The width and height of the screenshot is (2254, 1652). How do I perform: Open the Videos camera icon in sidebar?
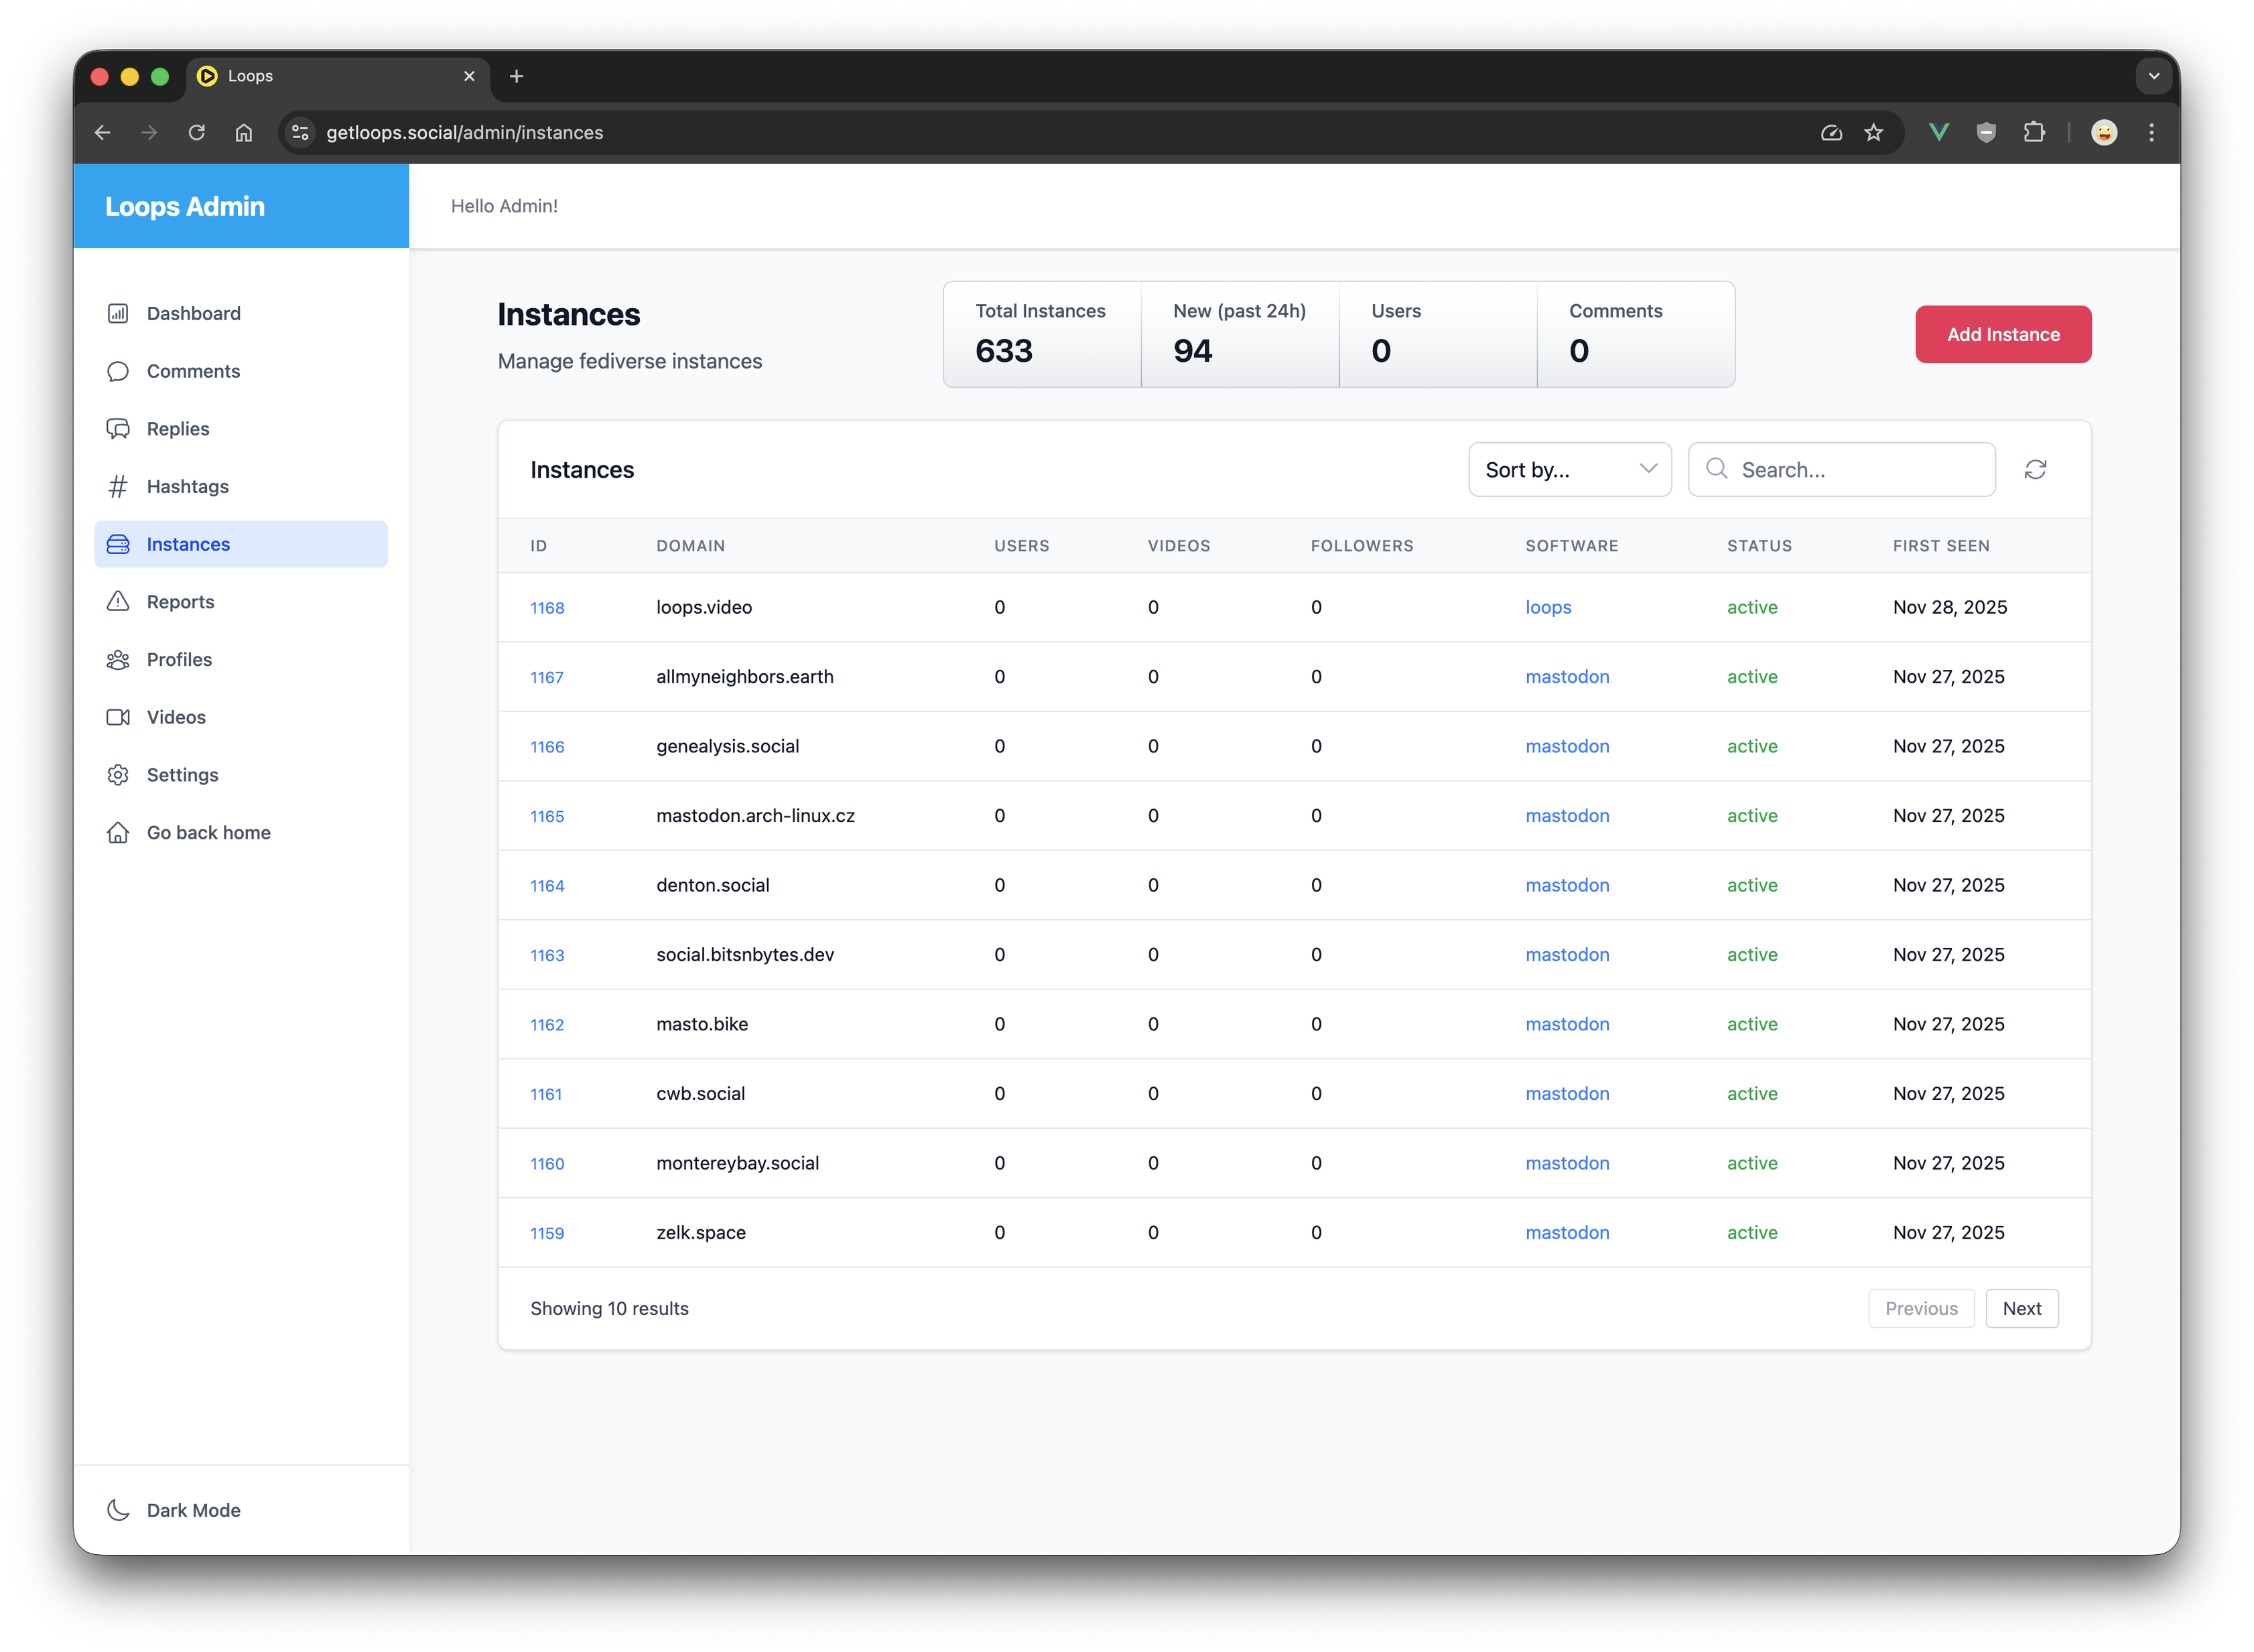(118, 717)
